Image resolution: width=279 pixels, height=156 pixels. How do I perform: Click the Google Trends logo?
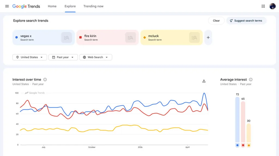[26, 6]
